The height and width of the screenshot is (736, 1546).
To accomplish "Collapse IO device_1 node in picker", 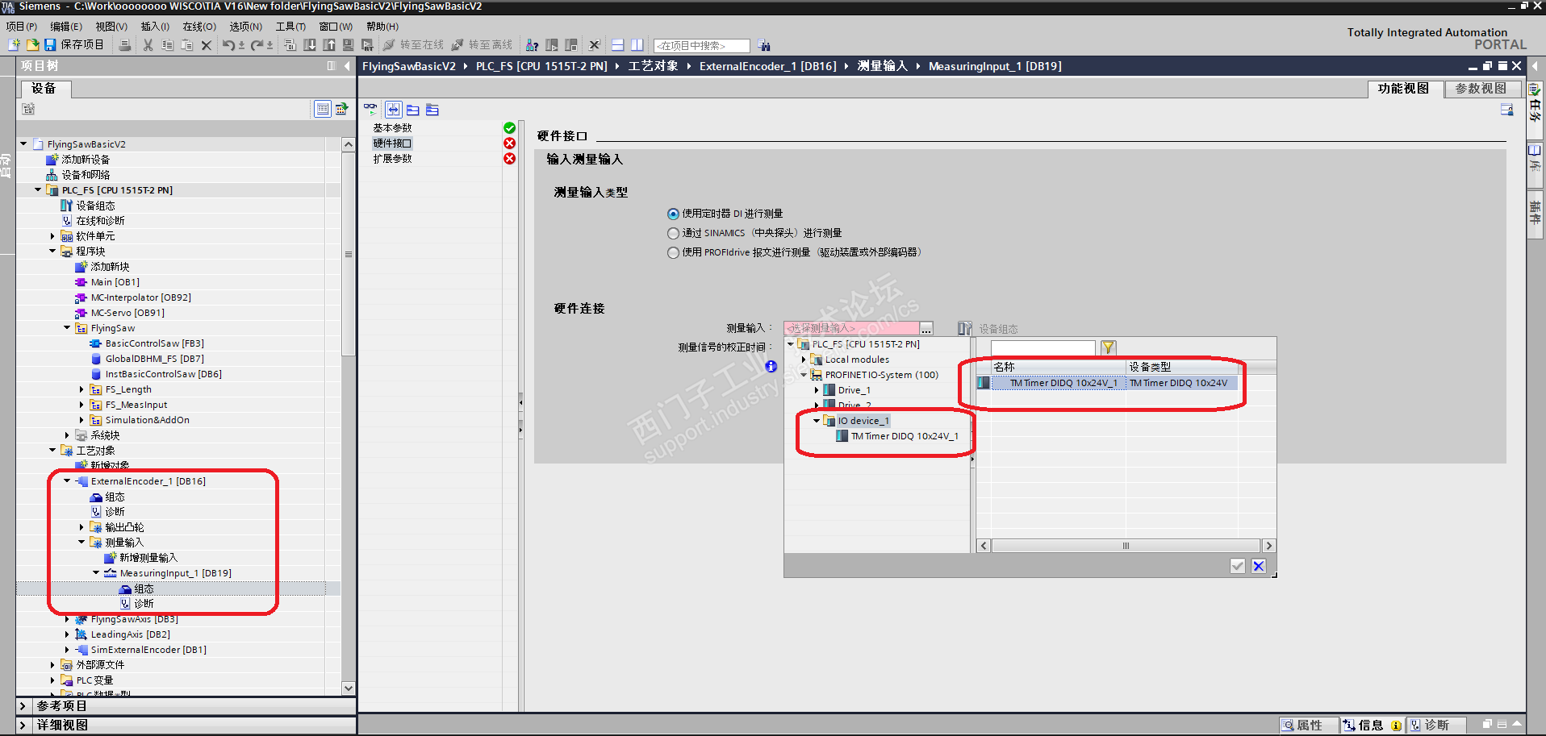I will pos(817,421).
